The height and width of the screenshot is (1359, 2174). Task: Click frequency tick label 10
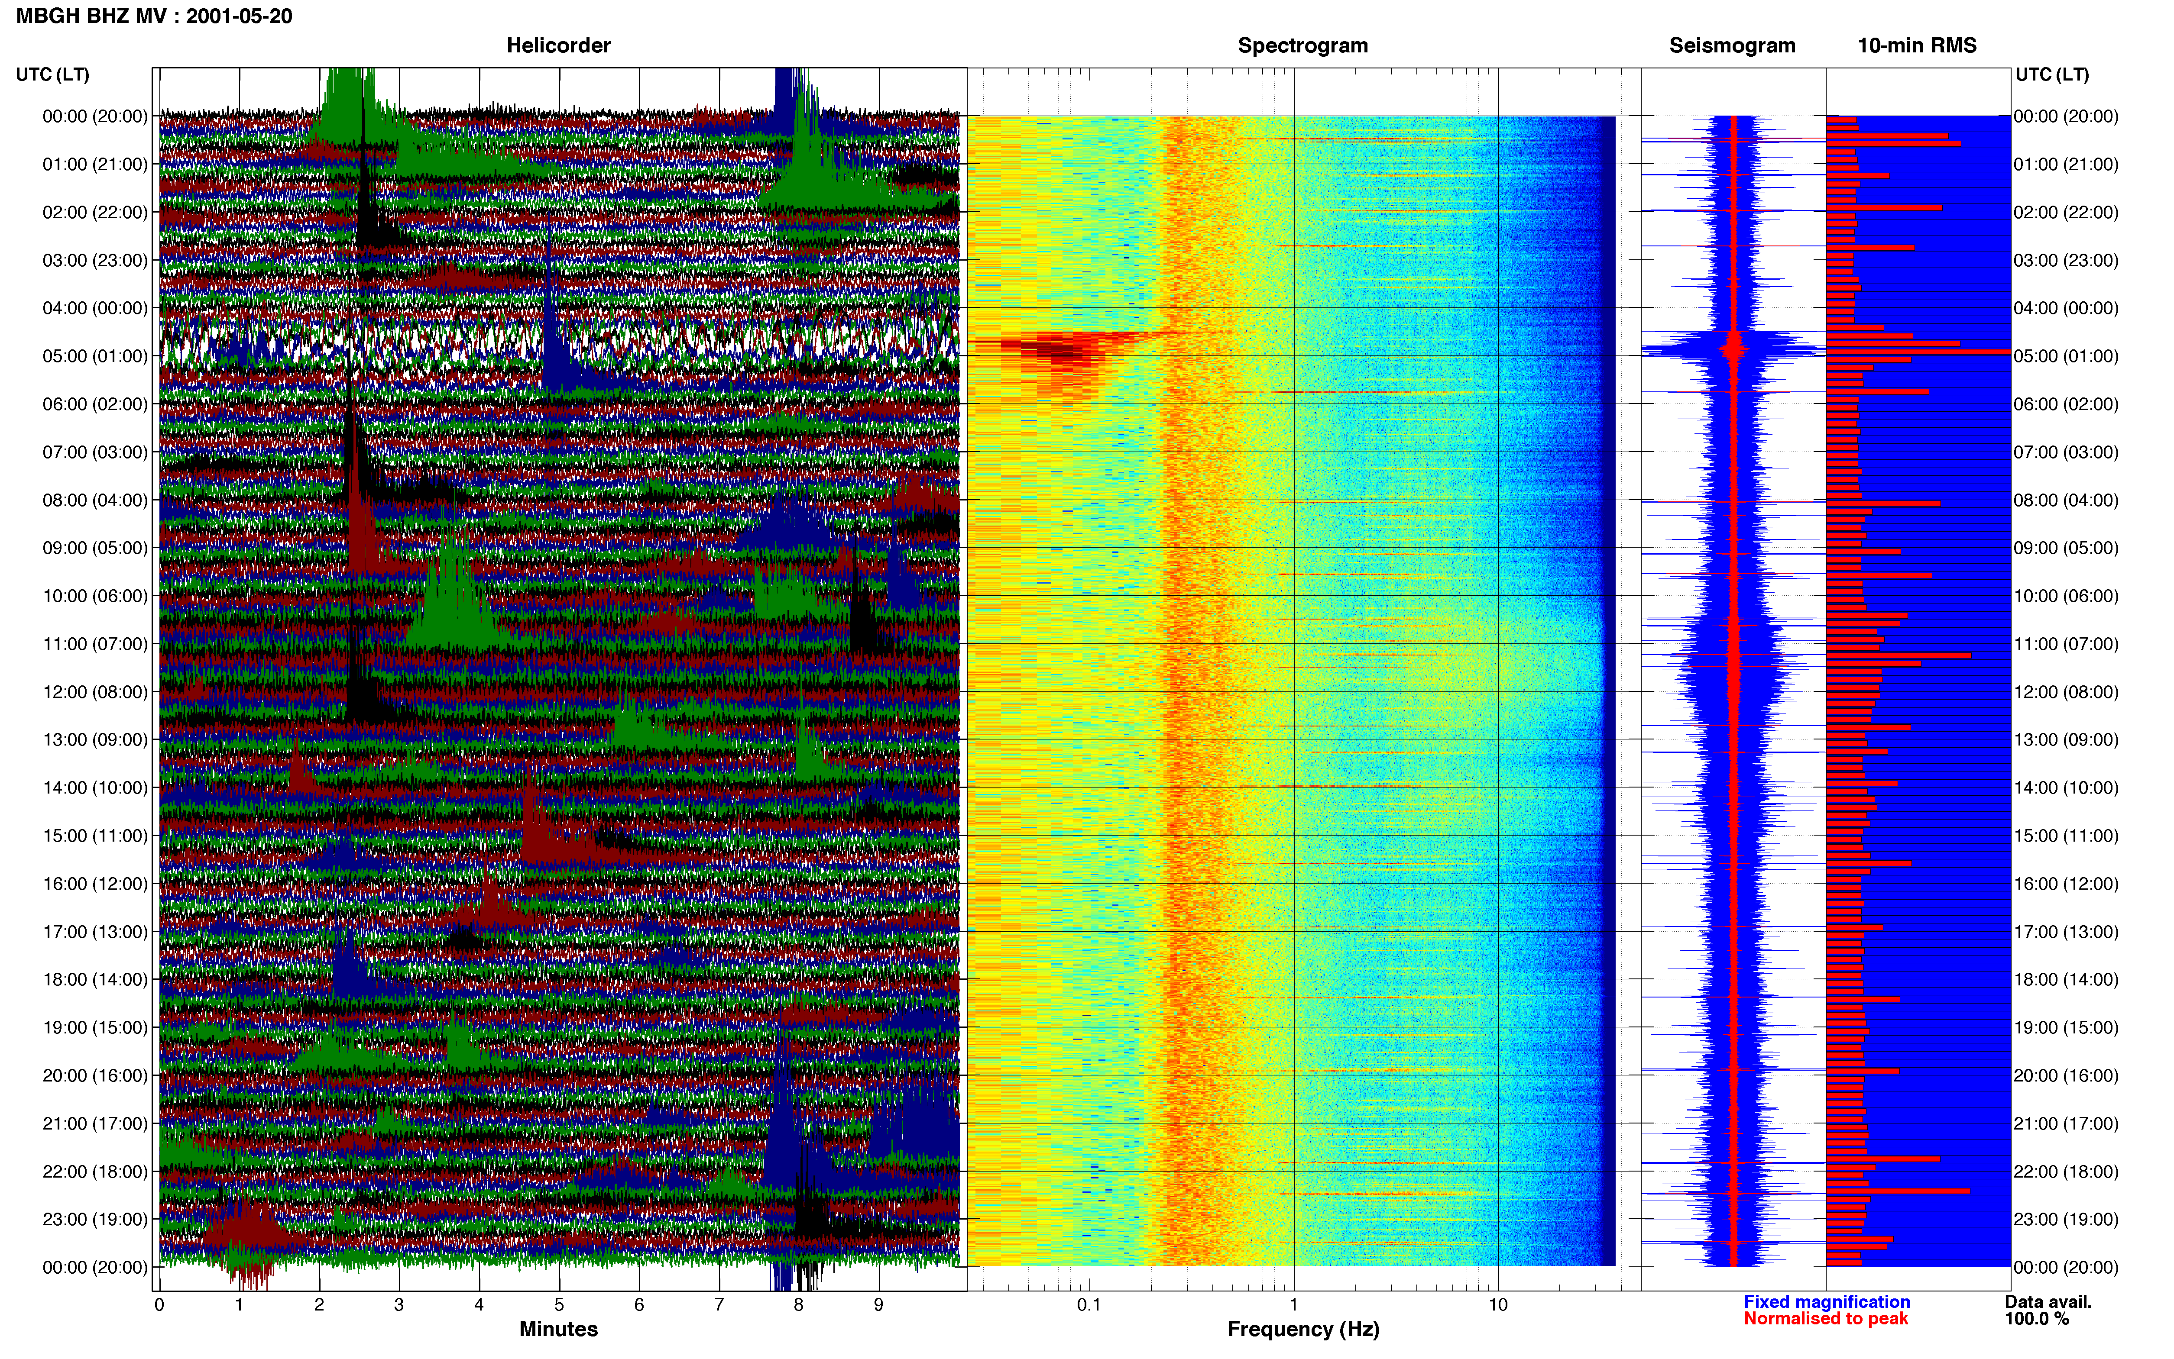pos(1498,1305)
